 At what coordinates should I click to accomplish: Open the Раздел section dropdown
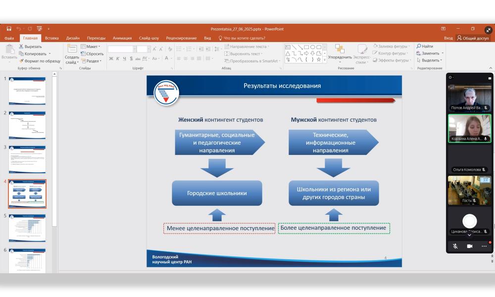[x=92, y=61]
